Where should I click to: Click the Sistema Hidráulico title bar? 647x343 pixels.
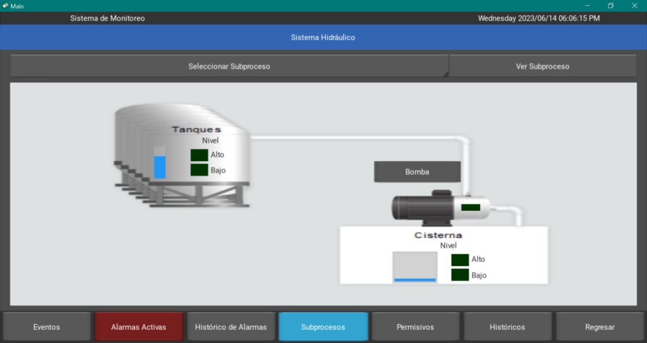click(x=323, y=37)
